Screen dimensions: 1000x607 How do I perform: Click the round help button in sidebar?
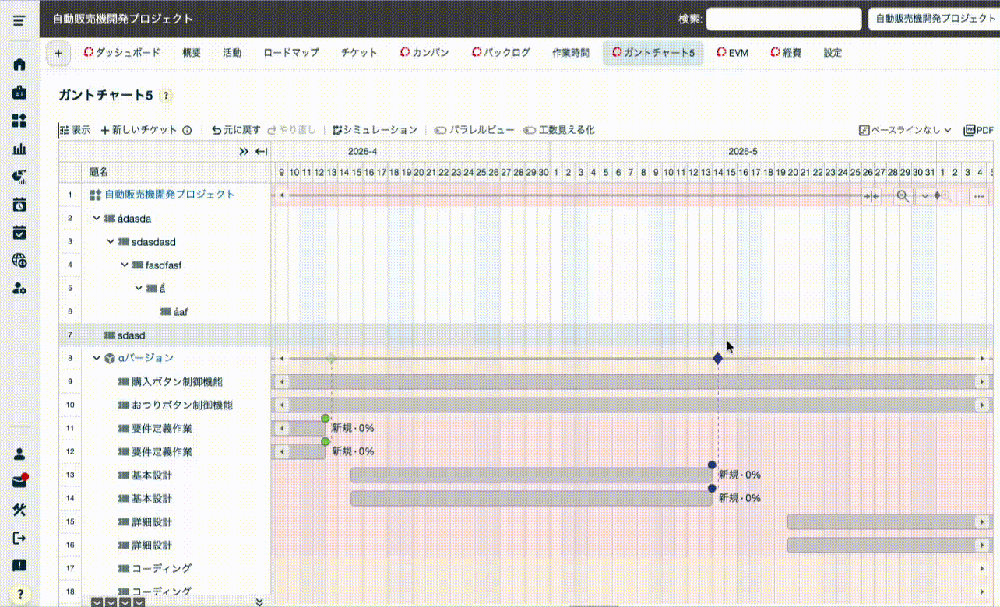click(x=19, y=594)
